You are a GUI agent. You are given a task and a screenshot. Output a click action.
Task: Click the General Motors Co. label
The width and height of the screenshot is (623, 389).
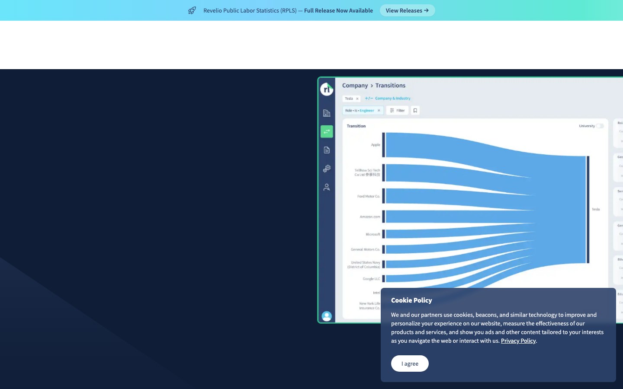pyautogui.click(x=366, y=249)
